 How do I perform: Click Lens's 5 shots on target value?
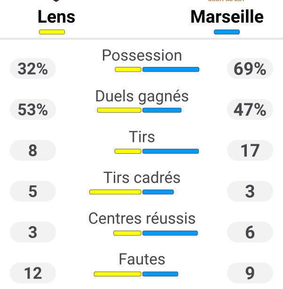point(33,191)
